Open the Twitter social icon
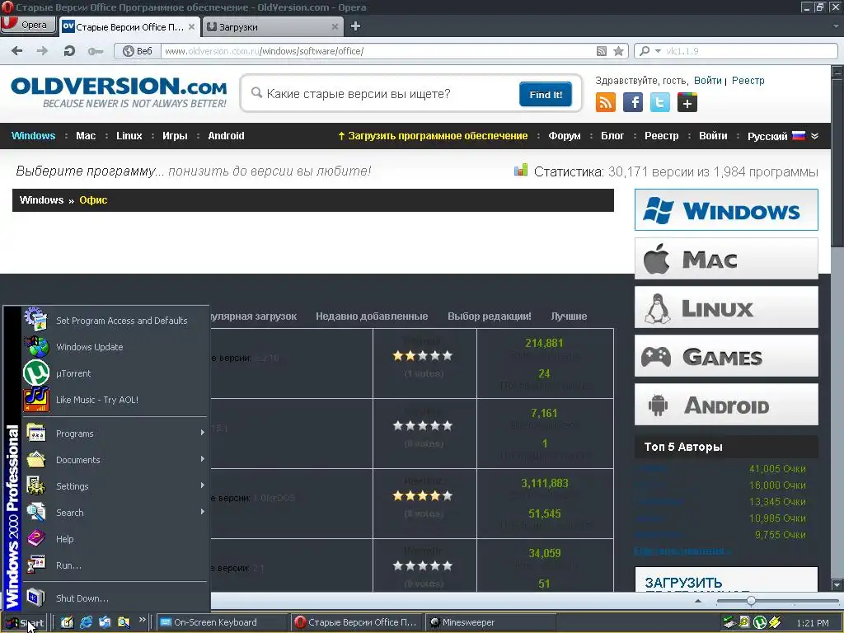The width and height of the screenshot is (844, 633). coord(660,102)
